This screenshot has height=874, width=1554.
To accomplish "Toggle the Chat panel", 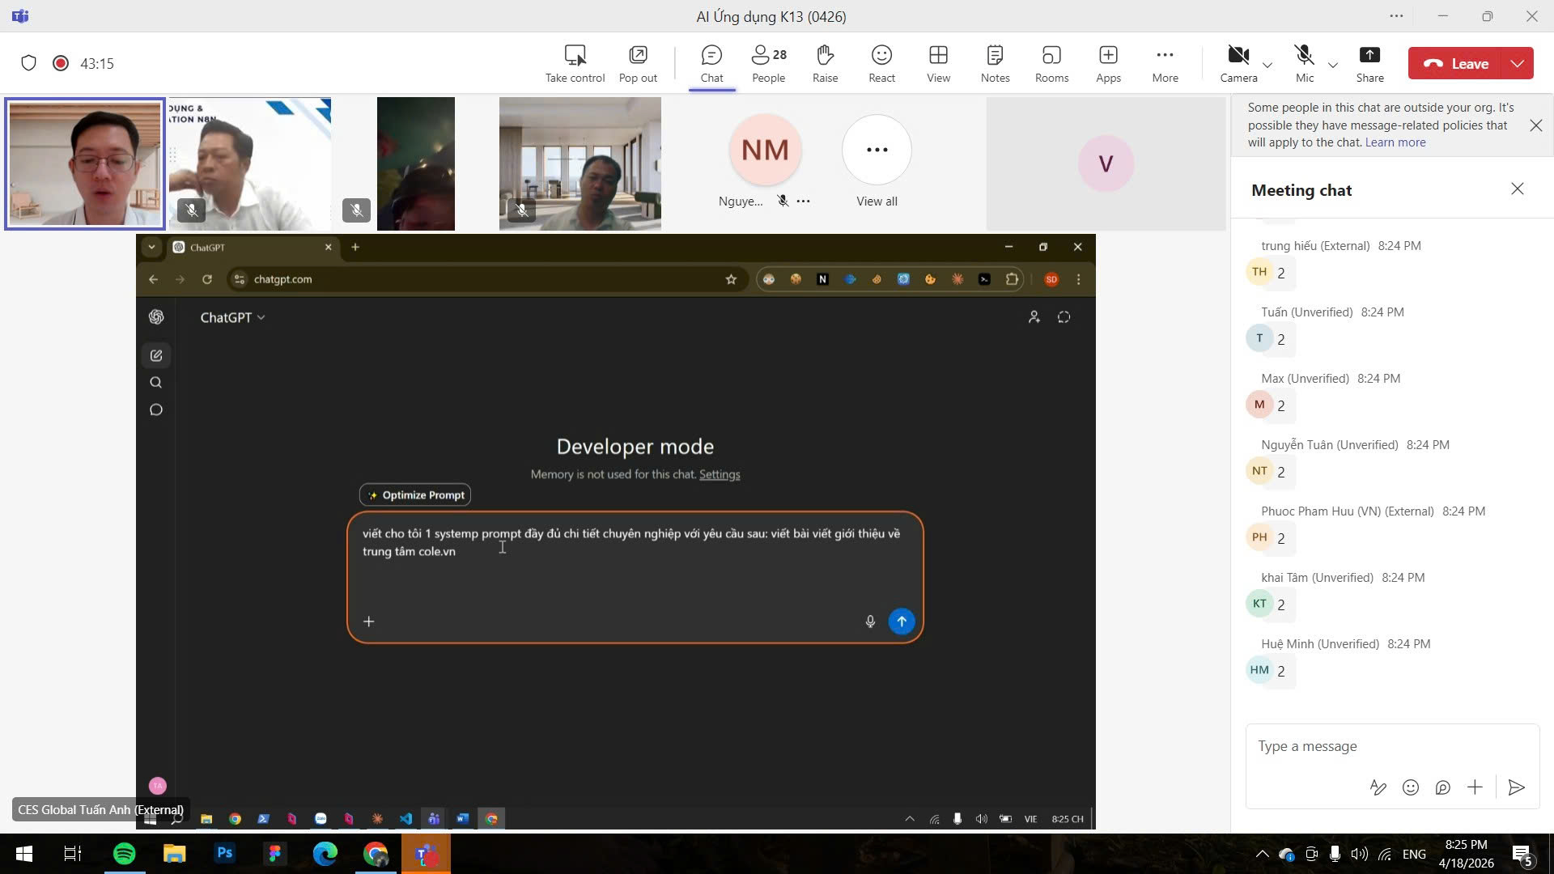I will click(x=711, y=63).
